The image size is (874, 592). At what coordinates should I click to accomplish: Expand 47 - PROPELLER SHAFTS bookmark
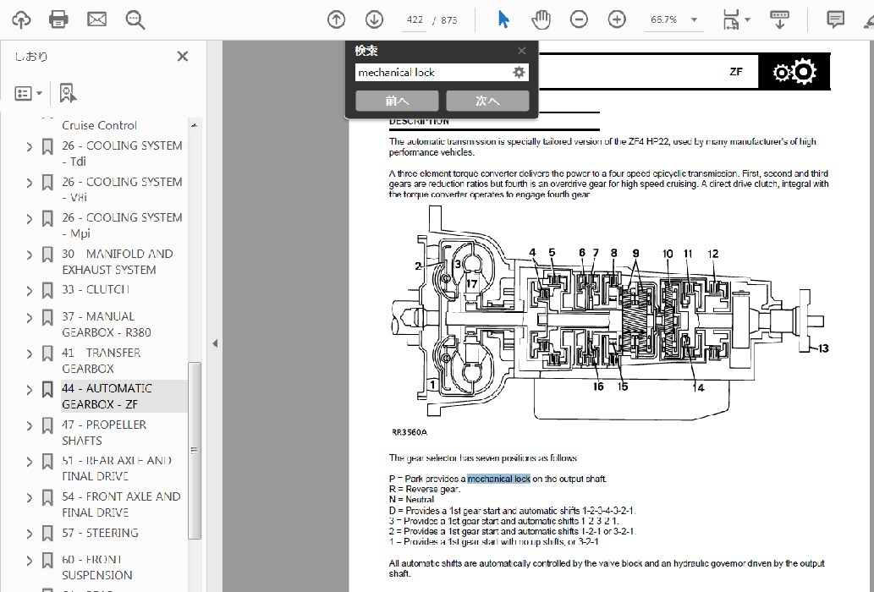(30, 426)
